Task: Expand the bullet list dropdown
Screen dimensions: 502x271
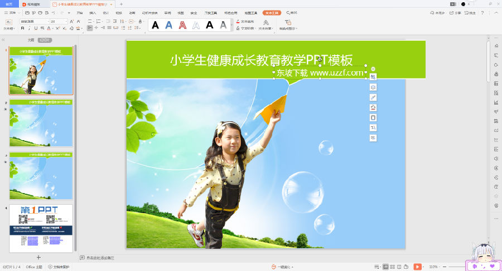Action: tap(94, 21)
